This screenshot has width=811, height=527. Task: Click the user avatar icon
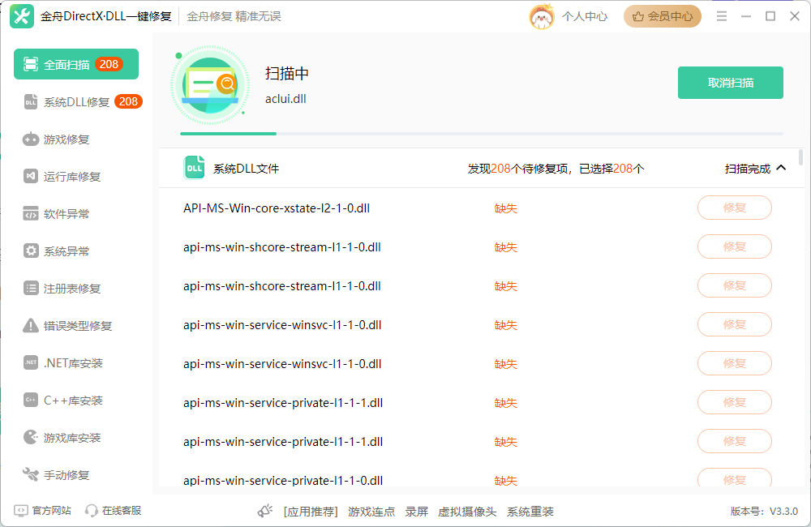point(542,16)
